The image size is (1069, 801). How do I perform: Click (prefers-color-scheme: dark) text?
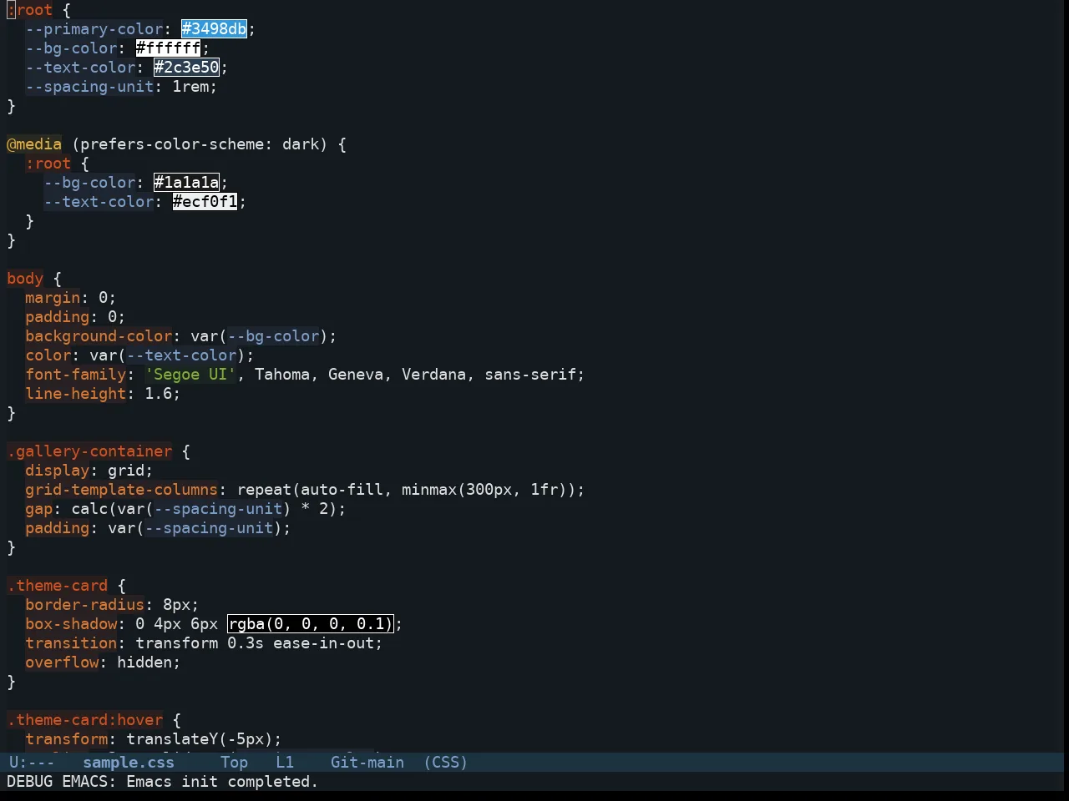click(x=200, y=144)
